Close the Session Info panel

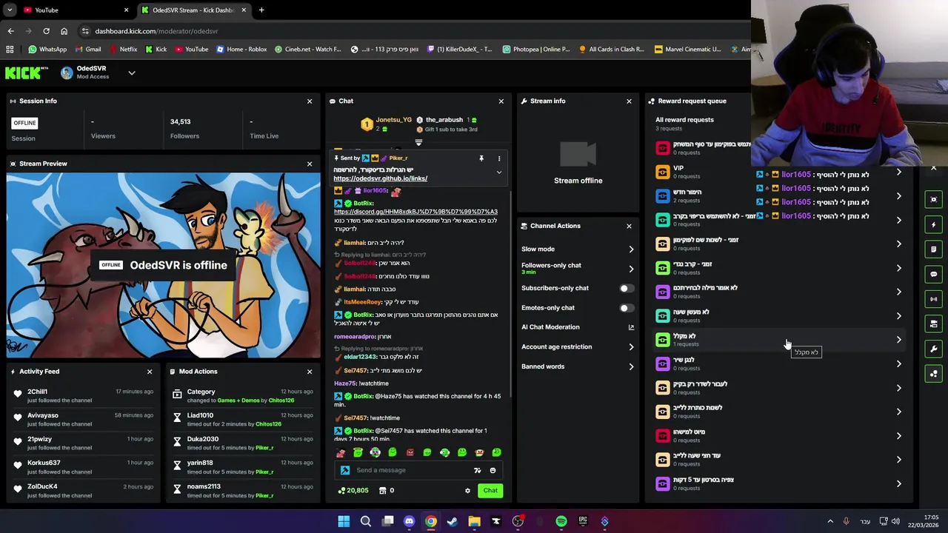[x=310, y=101]
